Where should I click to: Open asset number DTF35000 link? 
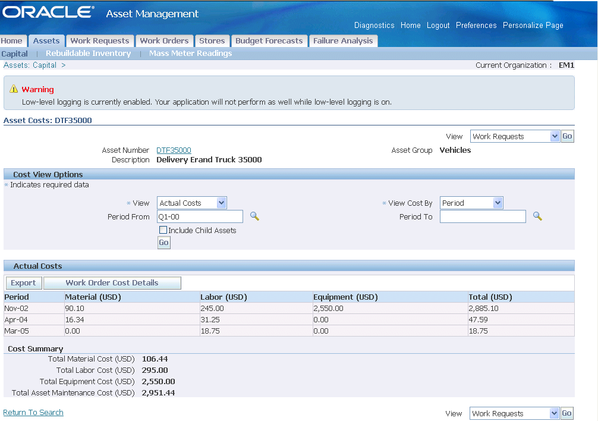point(174,150)
